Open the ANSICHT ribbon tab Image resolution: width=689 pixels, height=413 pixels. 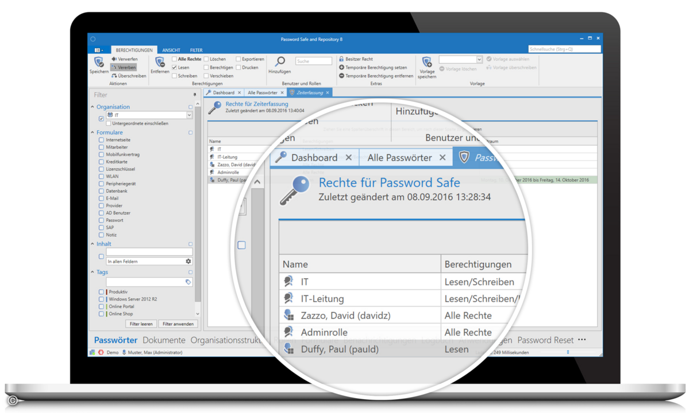171,50
